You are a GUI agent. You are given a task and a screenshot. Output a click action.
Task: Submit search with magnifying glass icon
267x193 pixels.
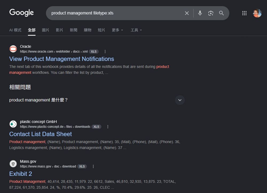pos(221,13)
